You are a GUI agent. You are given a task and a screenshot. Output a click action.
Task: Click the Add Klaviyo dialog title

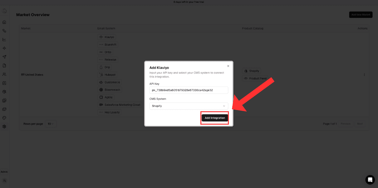tap(159, 68)
